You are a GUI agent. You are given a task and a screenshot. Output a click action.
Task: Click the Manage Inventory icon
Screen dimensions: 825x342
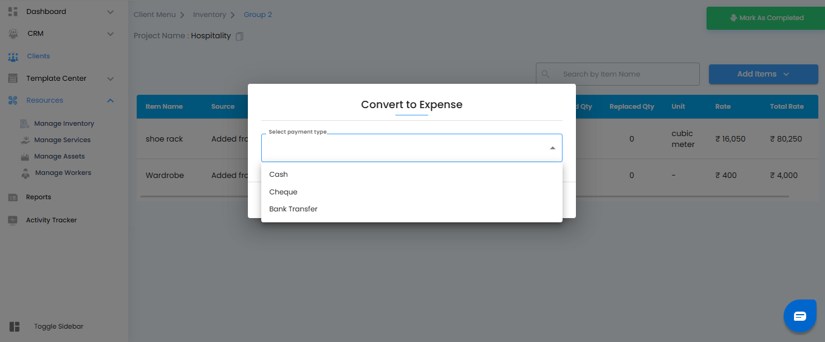tap(25, 124)
